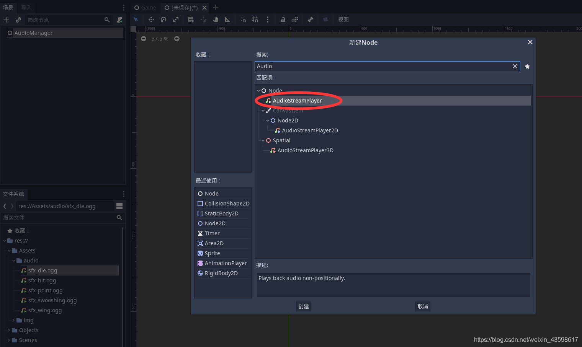Open the skeleton bone options

tap(311, 20)
